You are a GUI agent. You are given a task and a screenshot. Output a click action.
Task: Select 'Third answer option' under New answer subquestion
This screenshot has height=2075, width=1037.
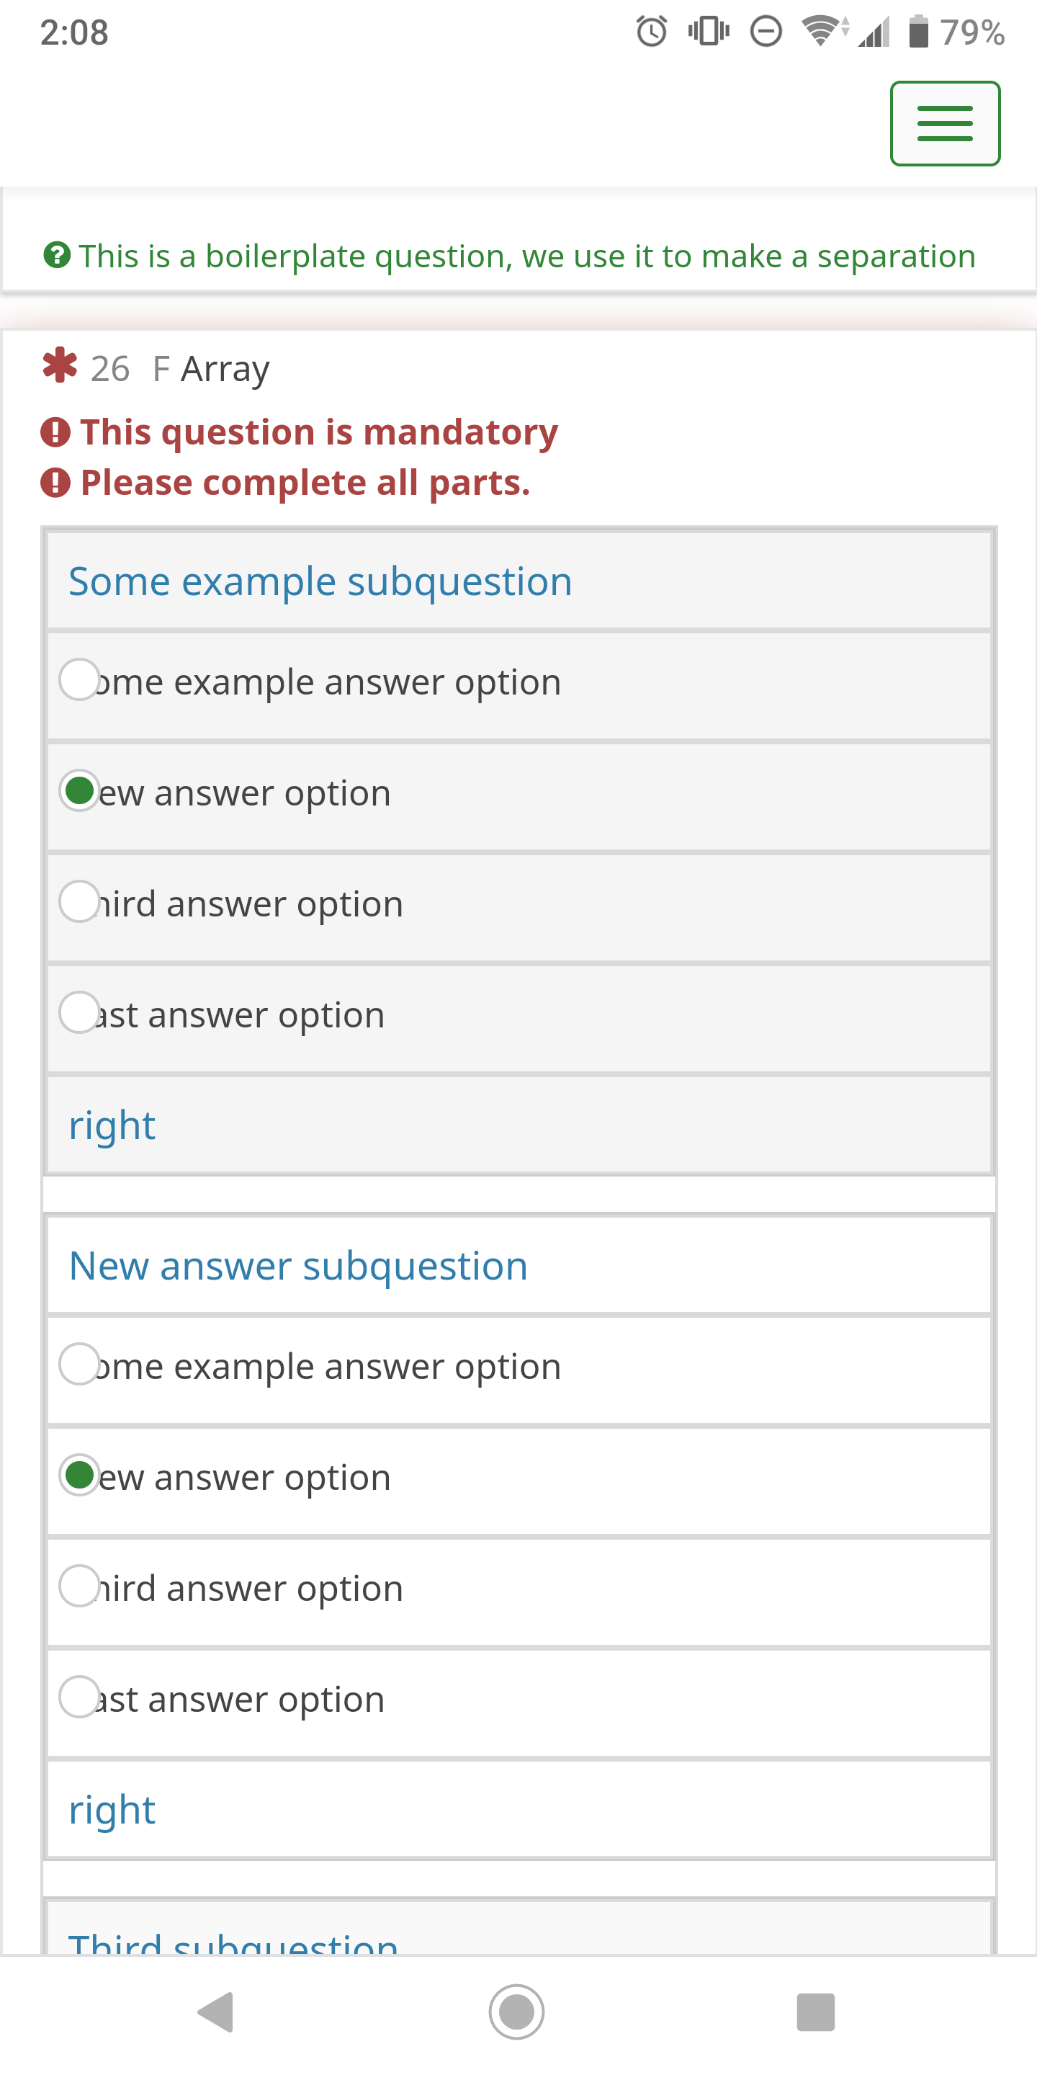(x=79, y=1586)
